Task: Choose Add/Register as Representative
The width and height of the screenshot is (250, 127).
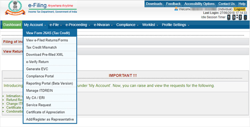Action: coord(50,119)
